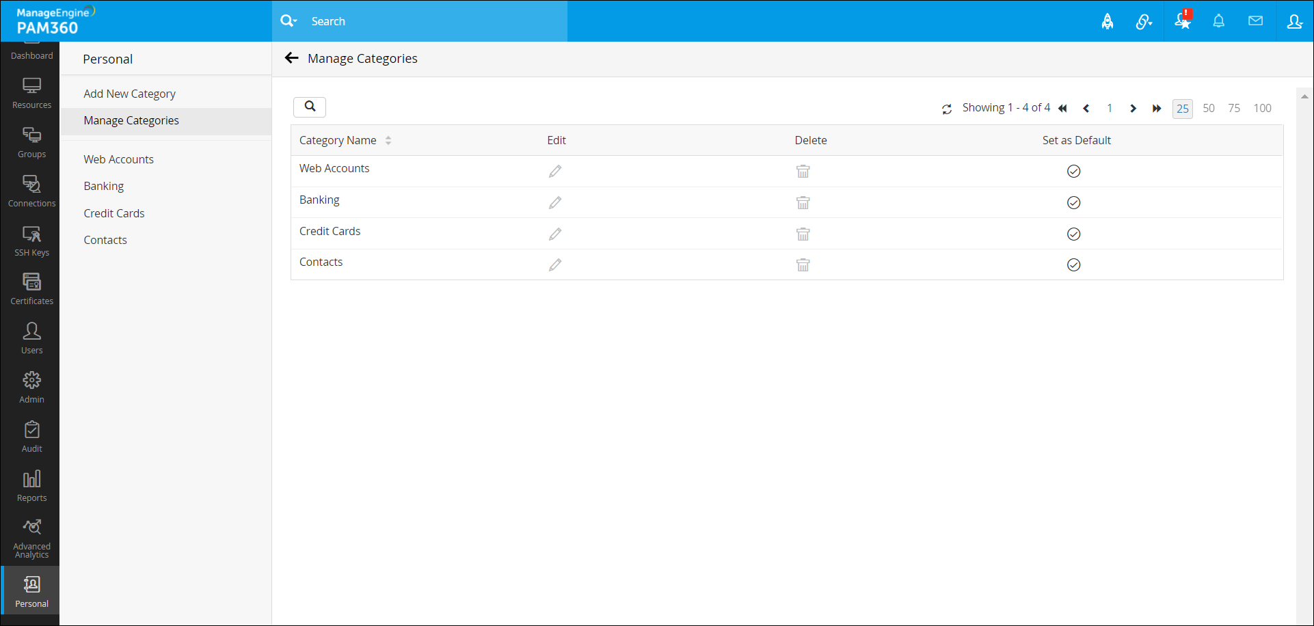Viewport: 1314px width, 626px height.
Task: Open the SSH Keys sidebar section
Action: (x=31, y=241)
